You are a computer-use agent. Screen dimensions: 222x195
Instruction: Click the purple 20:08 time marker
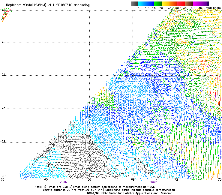(153, 182)
